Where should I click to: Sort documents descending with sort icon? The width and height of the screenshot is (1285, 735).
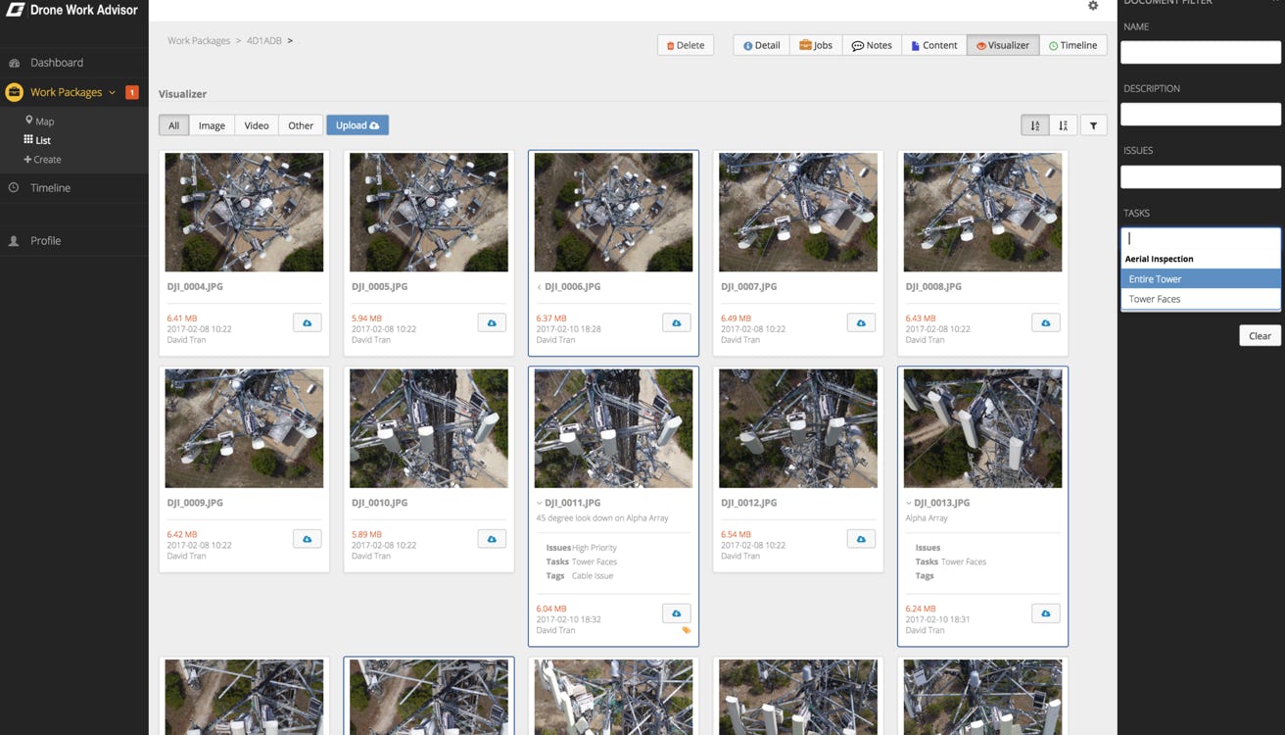point(1063,125)
